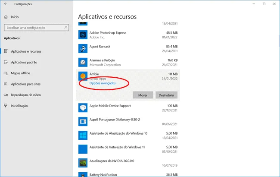Click the 16,0 KB size value
This screenshot has width=280, height=177.
172,60
